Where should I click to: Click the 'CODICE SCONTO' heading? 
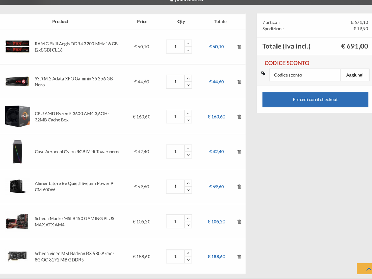click(x=287, y=63)
